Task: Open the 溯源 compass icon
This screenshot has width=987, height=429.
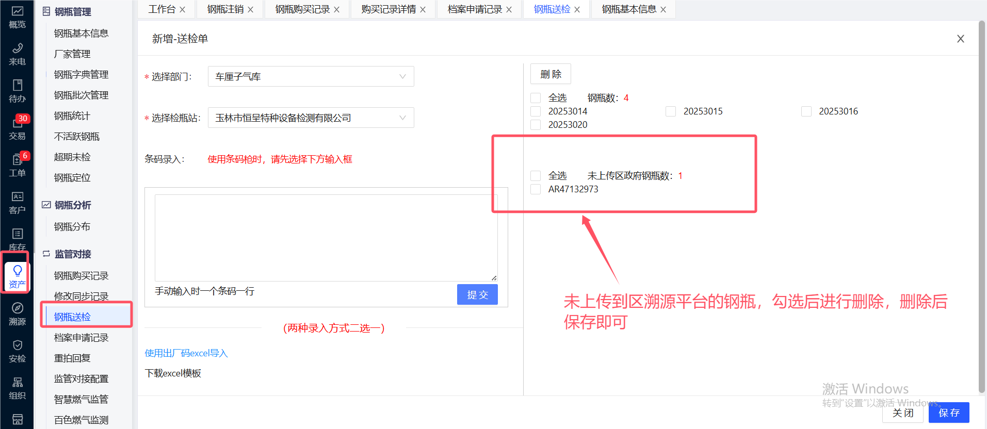Action: [17, 314]
